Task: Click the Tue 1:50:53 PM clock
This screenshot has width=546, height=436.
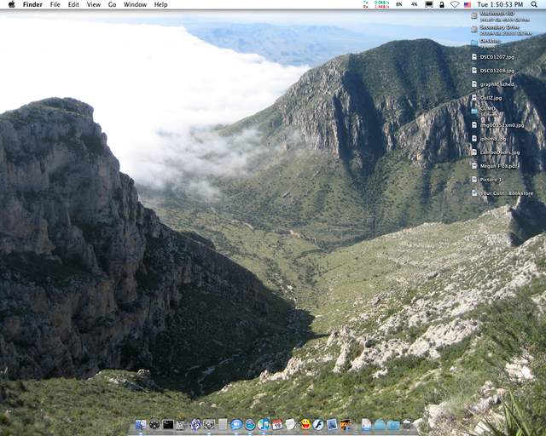Action: tap(500, 4)
